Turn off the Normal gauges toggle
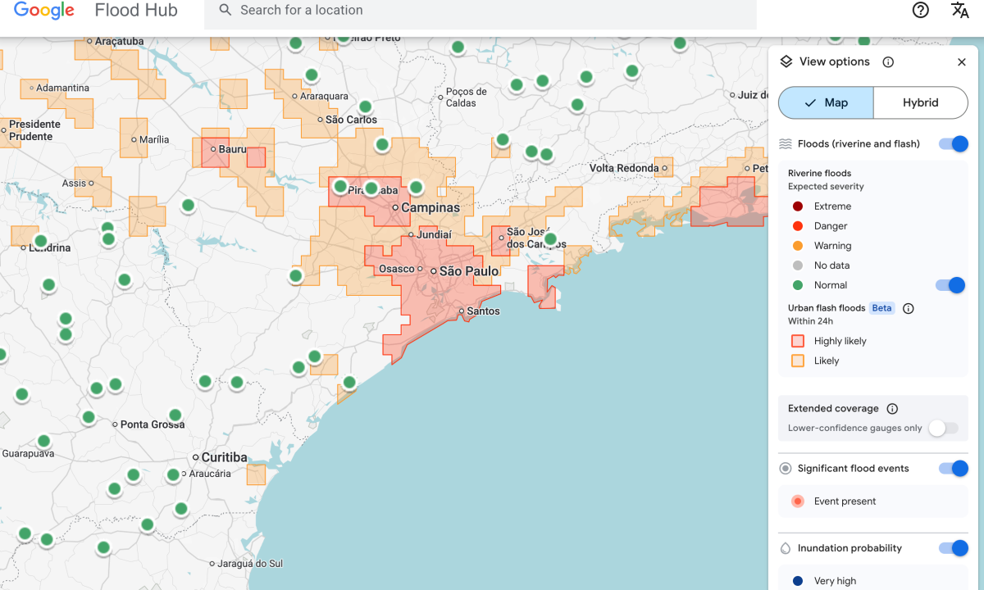This screenshot has width=984, height=590. pyautogui.click(x=949, y=284)
